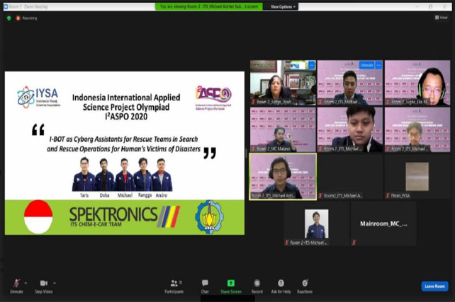Image resolution: width=455 pixels, height=302 pixels.
Task: Click the name 'Rangga' on slide
Action: (145, 195)
